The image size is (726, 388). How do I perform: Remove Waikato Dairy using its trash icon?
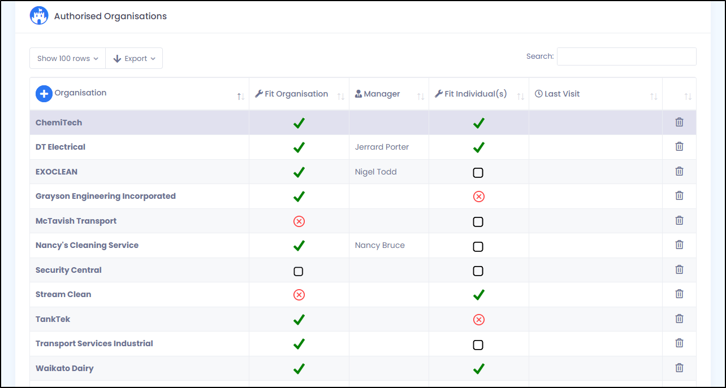click(x=679, y=368)
